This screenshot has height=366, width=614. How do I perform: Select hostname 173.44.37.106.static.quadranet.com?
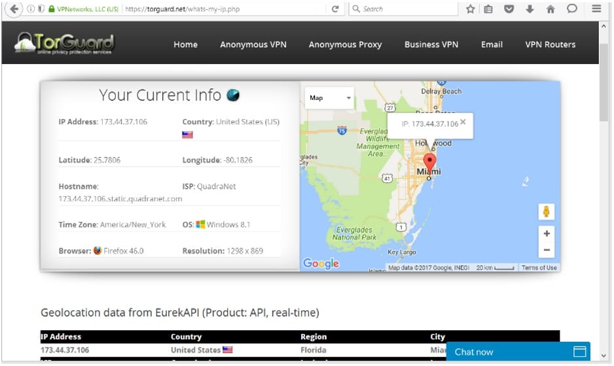120,199
